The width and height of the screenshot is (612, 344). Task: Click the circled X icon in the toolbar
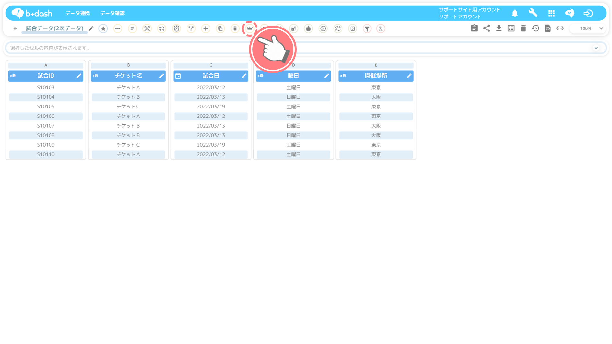(x=323, y=28)
